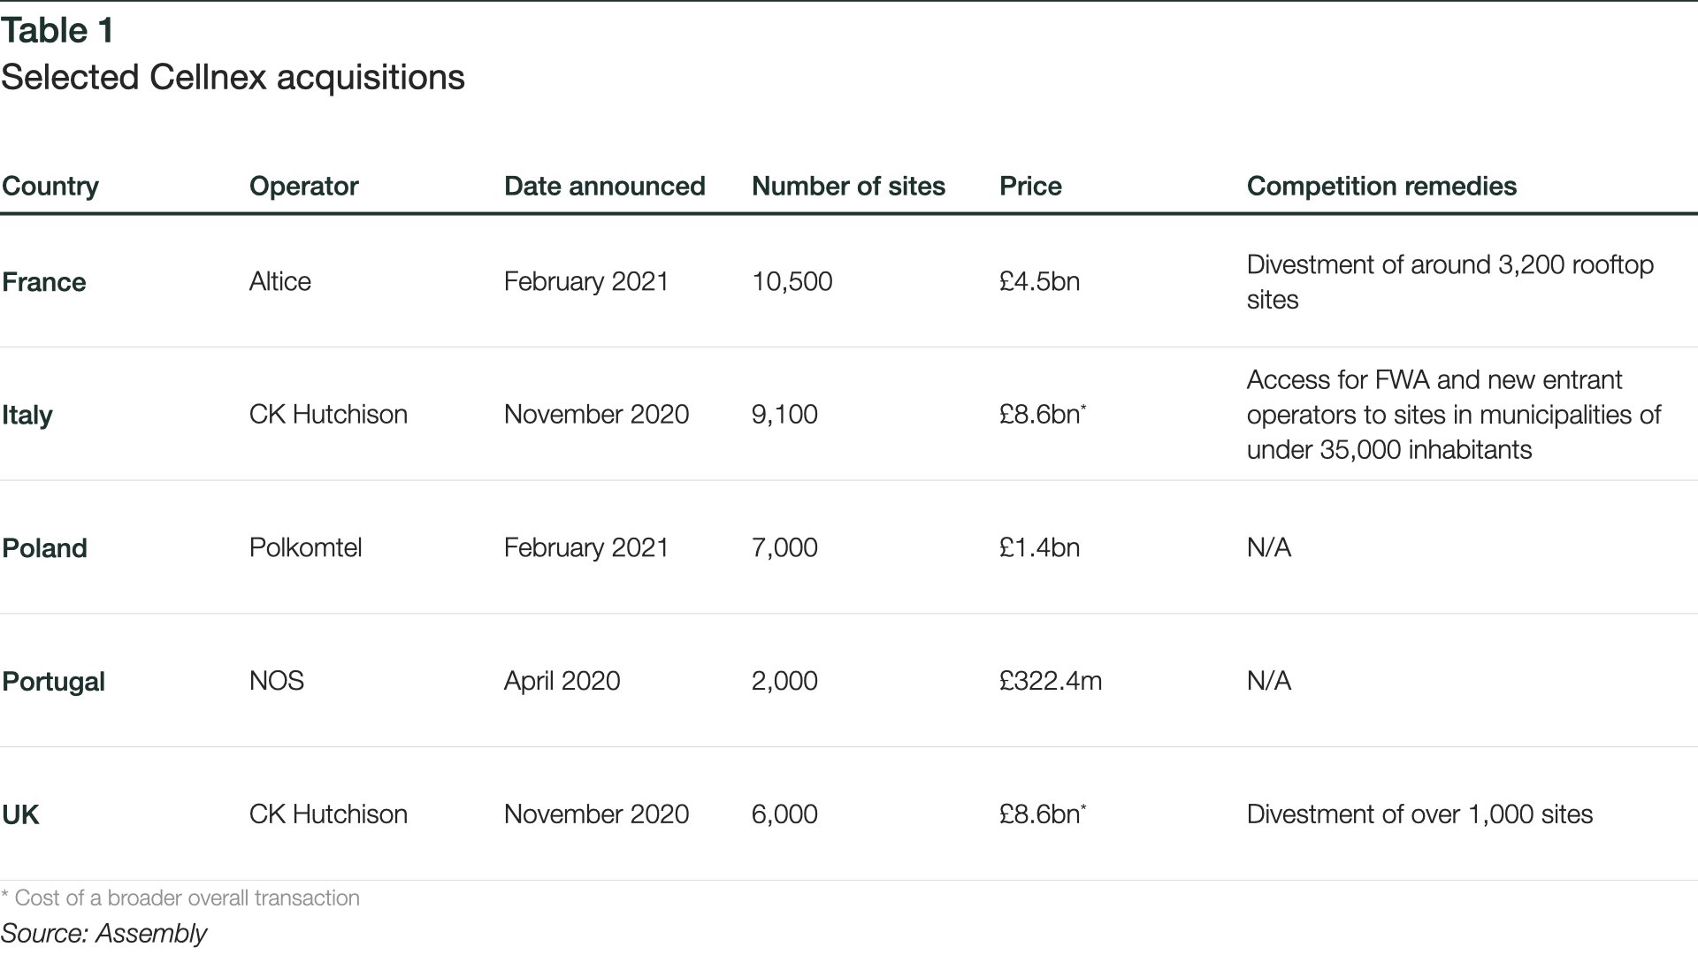Click the Competition remedies header
Image resolution: width=1698 pixels, height=955 pixels.
1381,187
